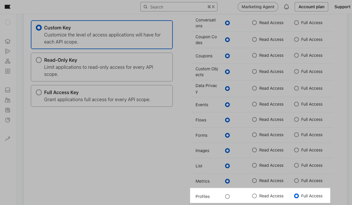Select the Full Access Key option

click(39, 92)
